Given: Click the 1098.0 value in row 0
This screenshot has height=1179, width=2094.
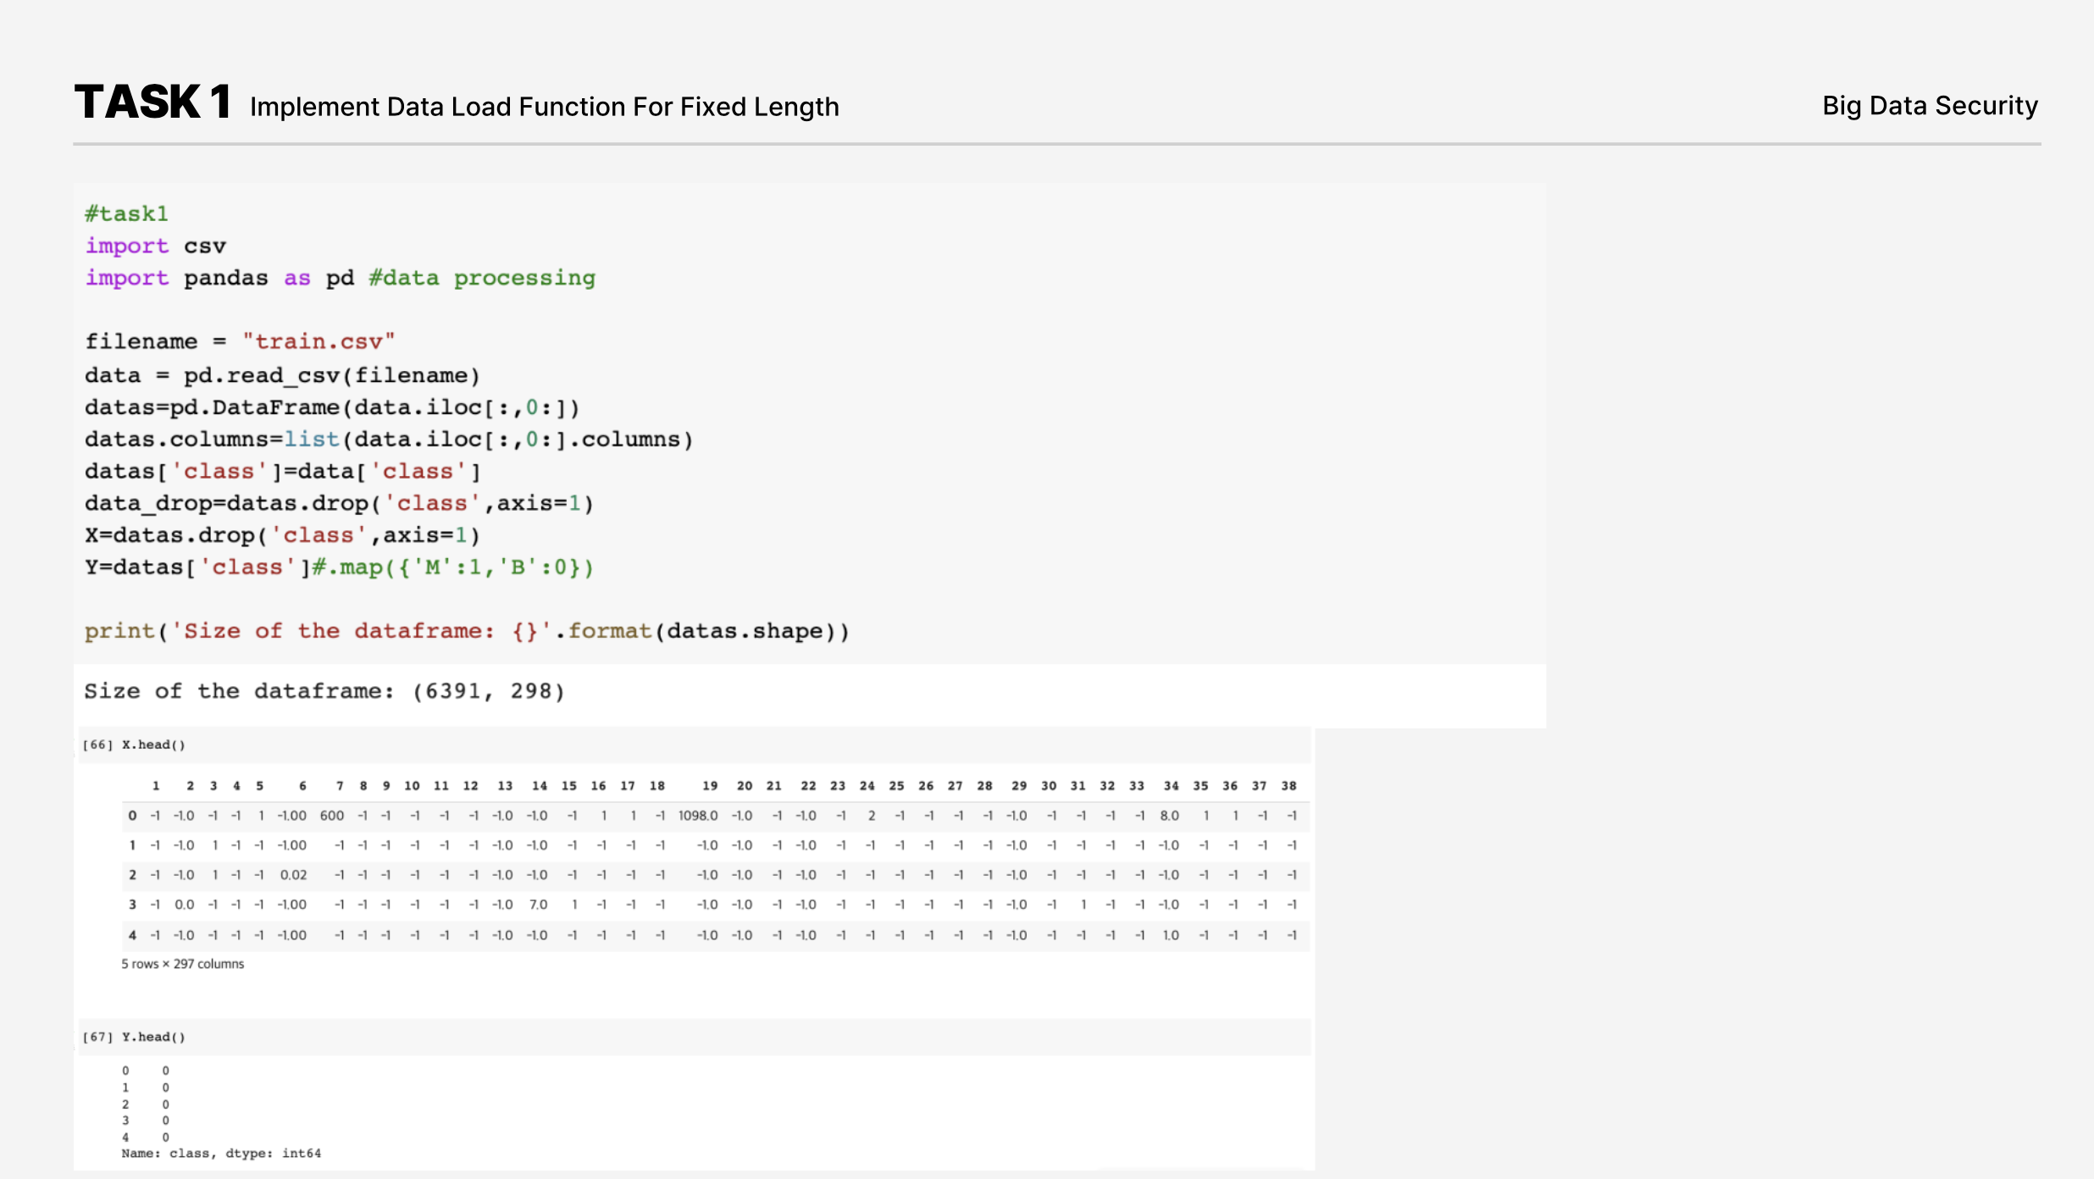Looking at the screenshot, I should pos(698,816).
